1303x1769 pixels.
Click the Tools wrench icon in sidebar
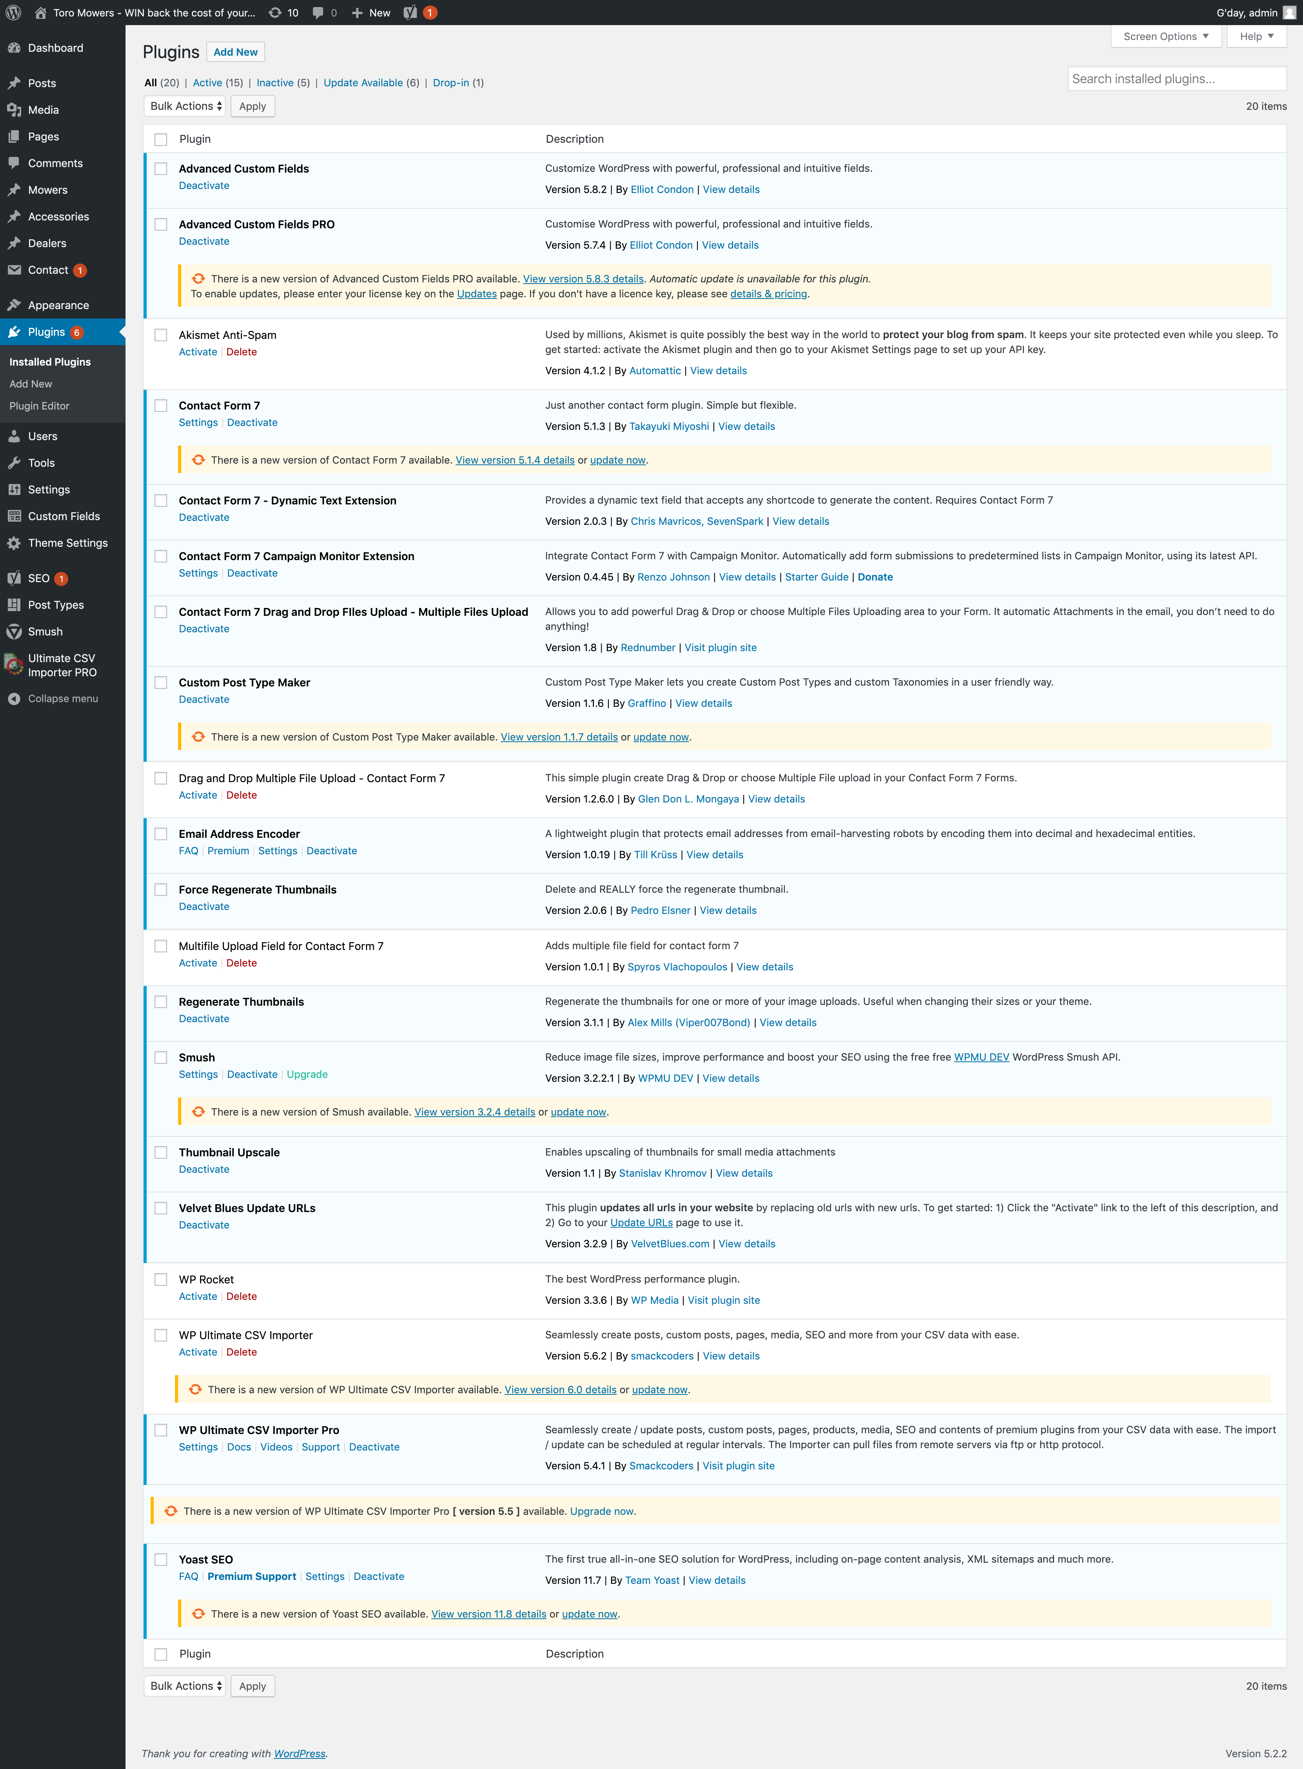pyautogui.click(x=14, y=463)
